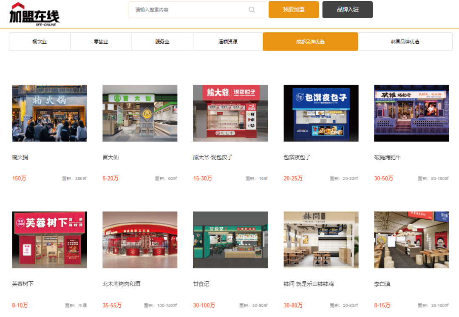
Task: Click the 楠火锅 brand name link
Action: [x=20, y=157]
